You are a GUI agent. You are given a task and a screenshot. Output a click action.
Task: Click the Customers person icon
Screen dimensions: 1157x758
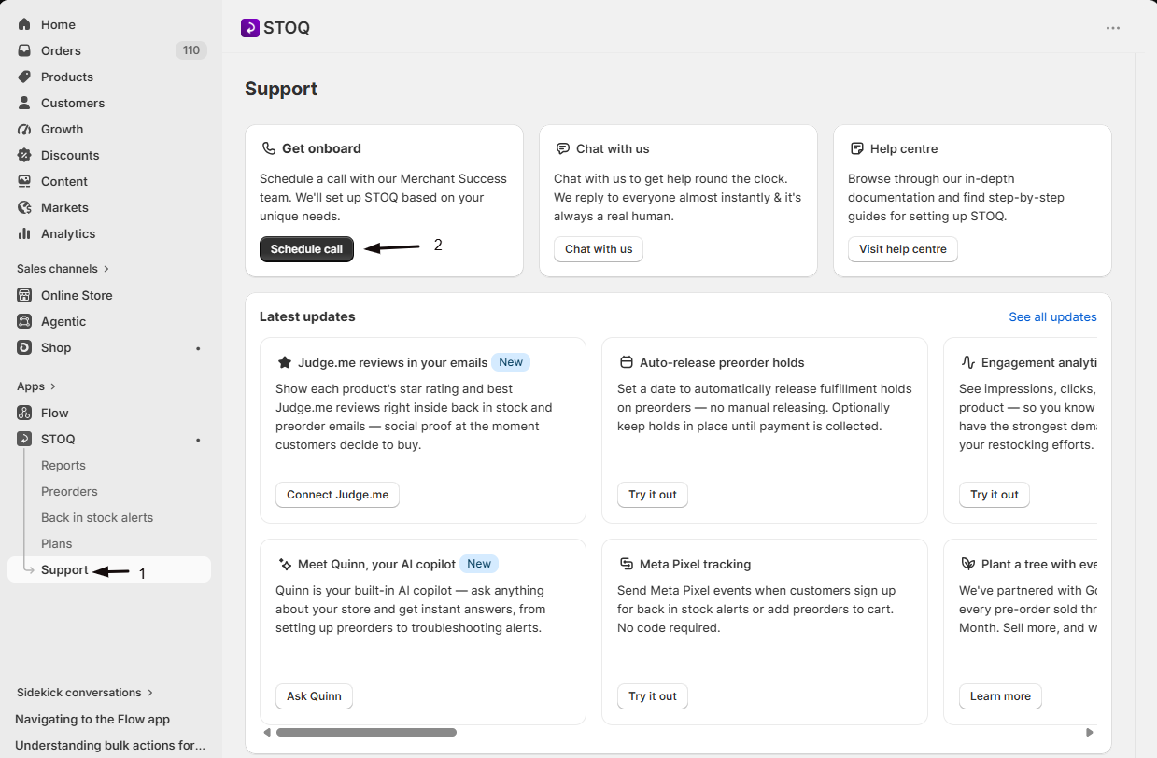(x=24, y=103)
